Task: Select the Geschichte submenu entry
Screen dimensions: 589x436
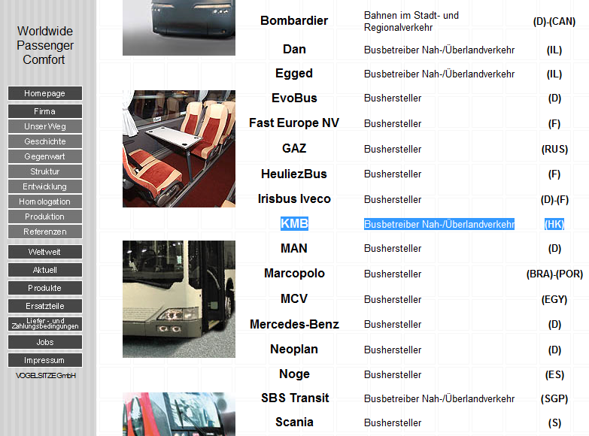Action: click(44, 141)
